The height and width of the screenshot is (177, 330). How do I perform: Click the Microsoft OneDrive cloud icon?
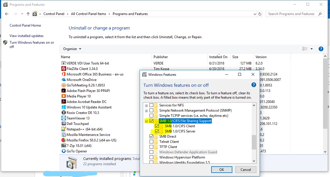[63, 80]
